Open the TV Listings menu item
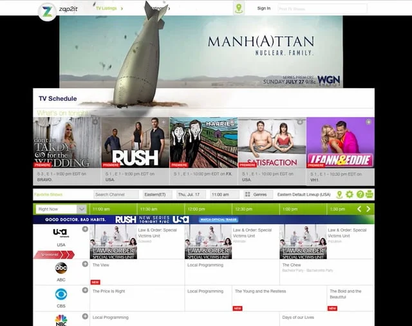Screen dimensions: 412x326 106,8
